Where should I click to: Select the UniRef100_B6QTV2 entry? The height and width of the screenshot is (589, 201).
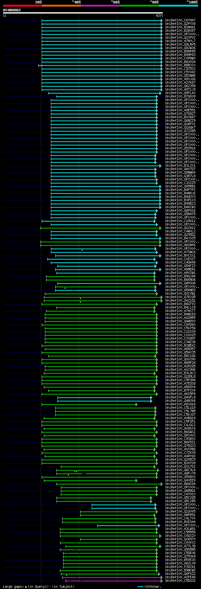[x=180, y=304]
